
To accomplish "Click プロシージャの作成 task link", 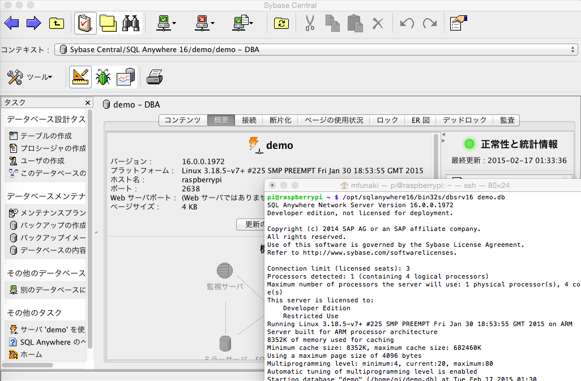I will coord(48,148).
